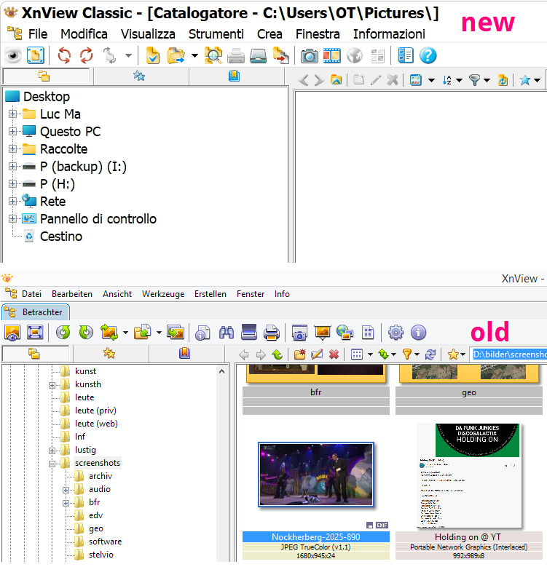Select the Betrachter tab
The image size is (547, 575).
(x=36, y=312)
